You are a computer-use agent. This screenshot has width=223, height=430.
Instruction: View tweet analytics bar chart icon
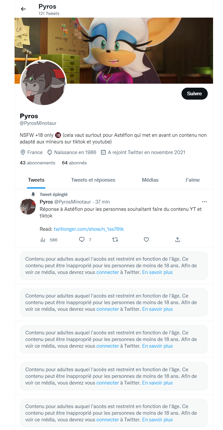pyautogui.click(x=43, y=240)
